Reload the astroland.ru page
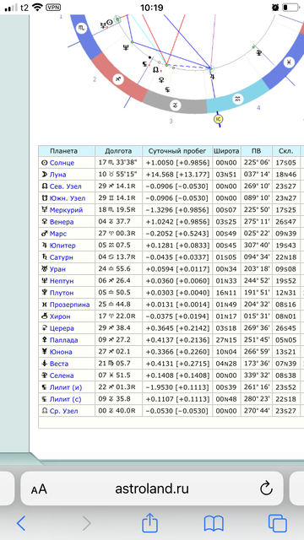Screen dimensions: 304x540 [266, 489]
